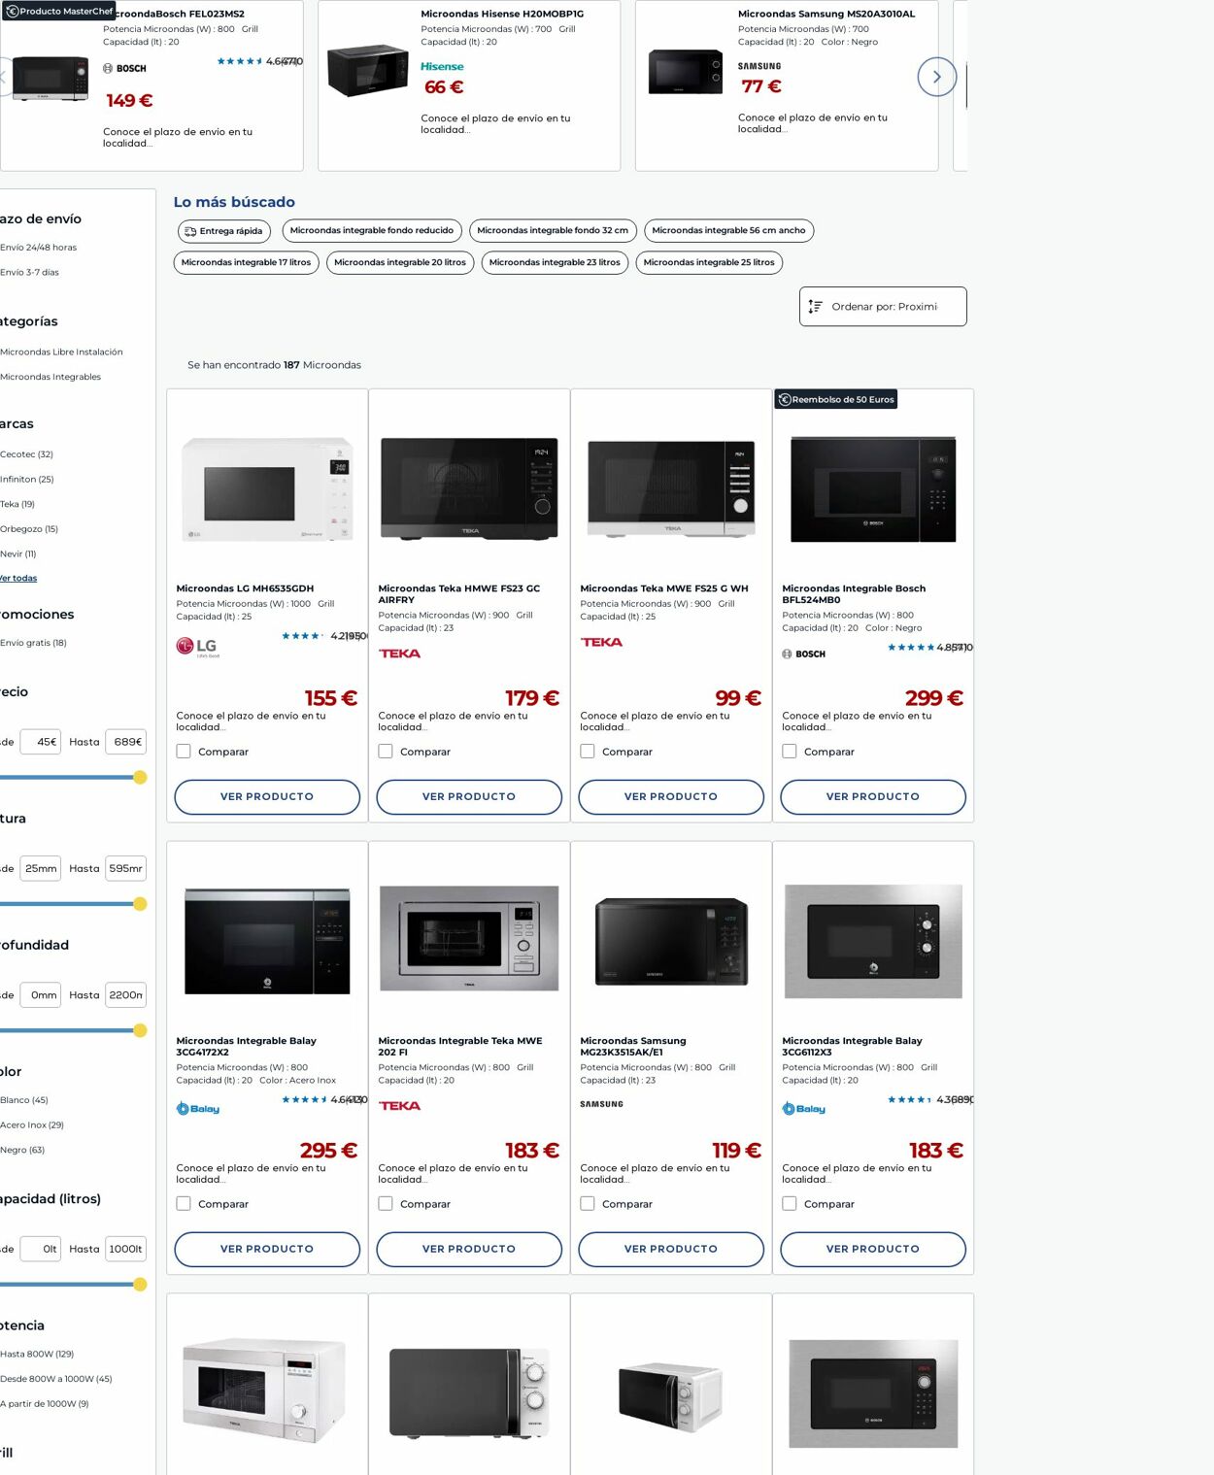Filter power Hasta 800W (129)
Screen dimensions: 1214x1475
(x=37, y=1355)
